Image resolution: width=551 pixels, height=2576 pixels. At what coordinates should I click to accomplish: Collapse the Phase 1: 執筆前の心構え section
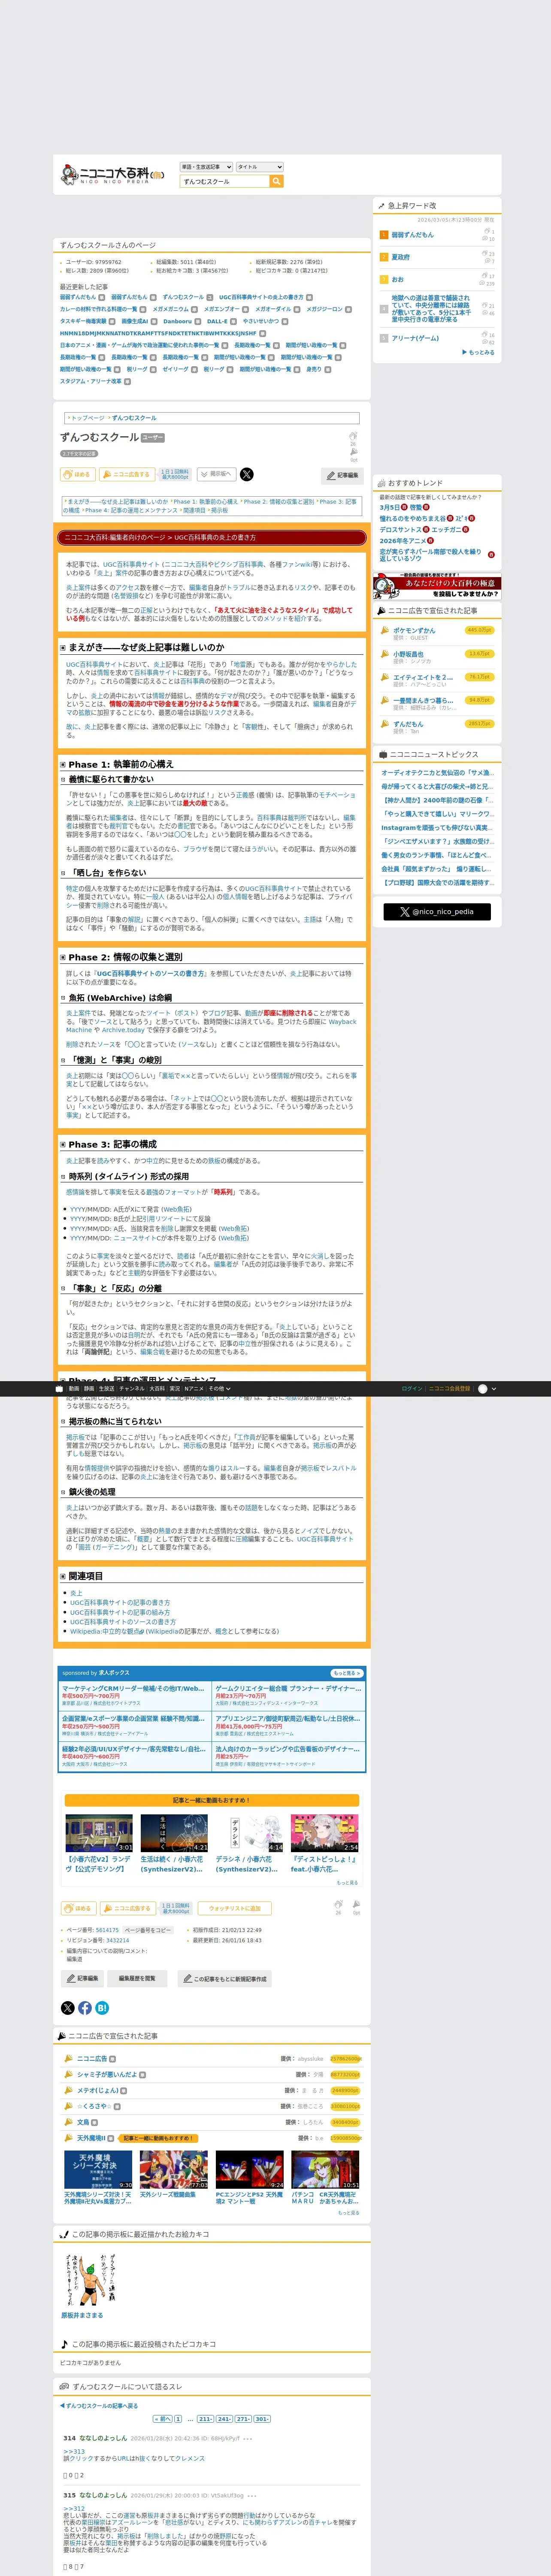tap(63, 764)
